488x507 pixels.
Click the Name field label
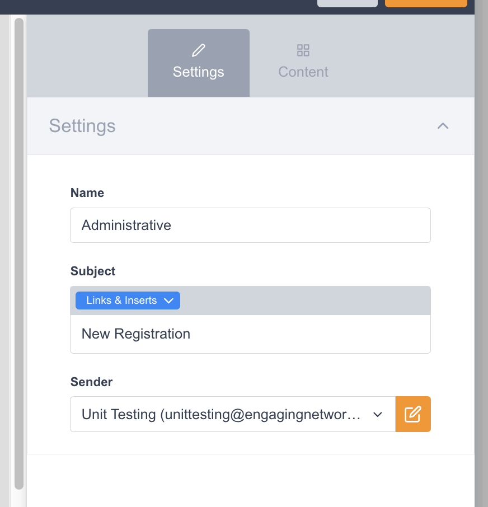[x=87, y=193]
